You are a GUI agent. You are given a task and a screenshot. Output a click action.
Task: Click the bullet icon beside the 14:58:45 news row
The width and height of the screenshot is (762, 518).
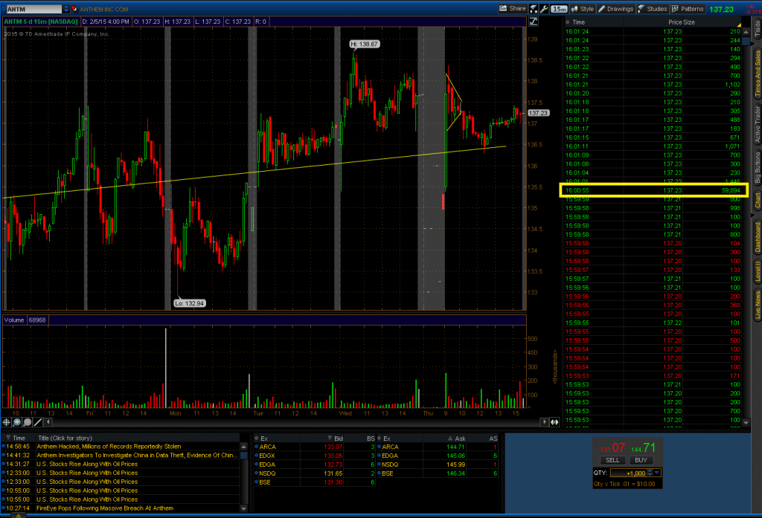4,447
